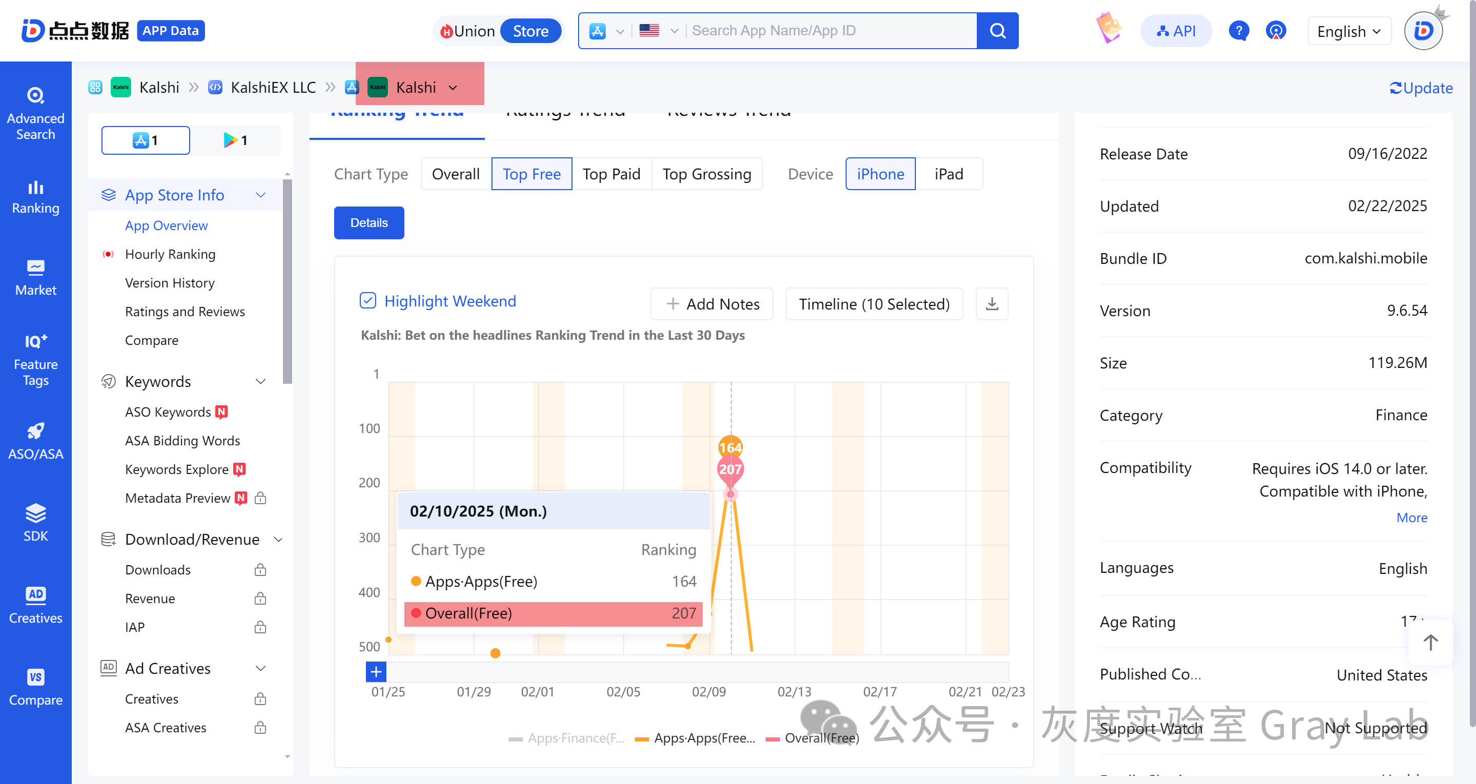Open the help question mark icon

pos(1238,31)
